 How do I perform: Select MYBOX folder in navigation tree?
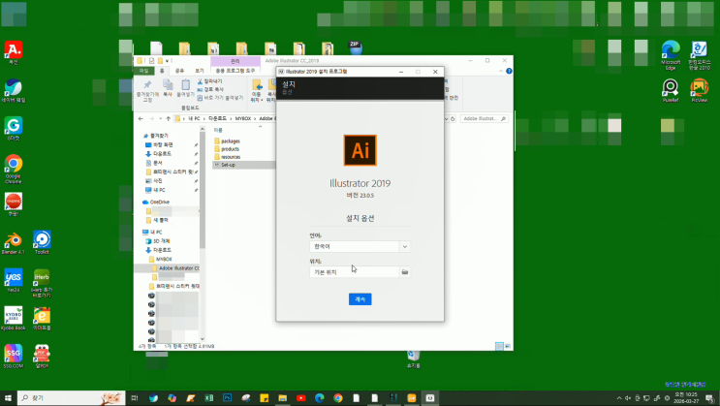[x=164, y=259]
